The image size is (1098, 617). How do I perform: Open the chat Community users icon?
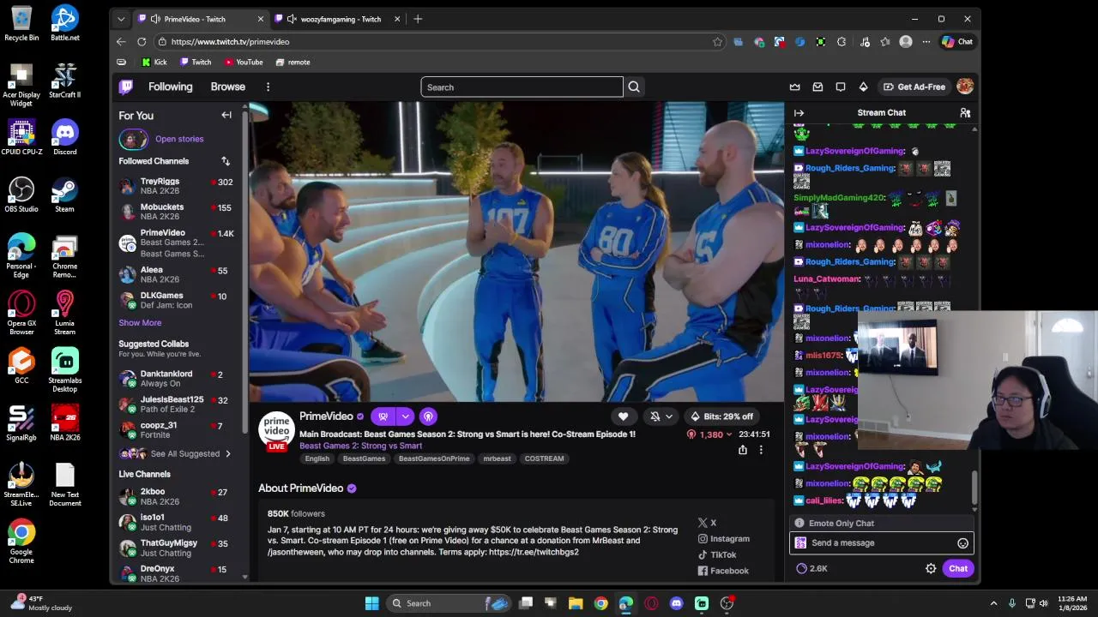tap(965, 112)
